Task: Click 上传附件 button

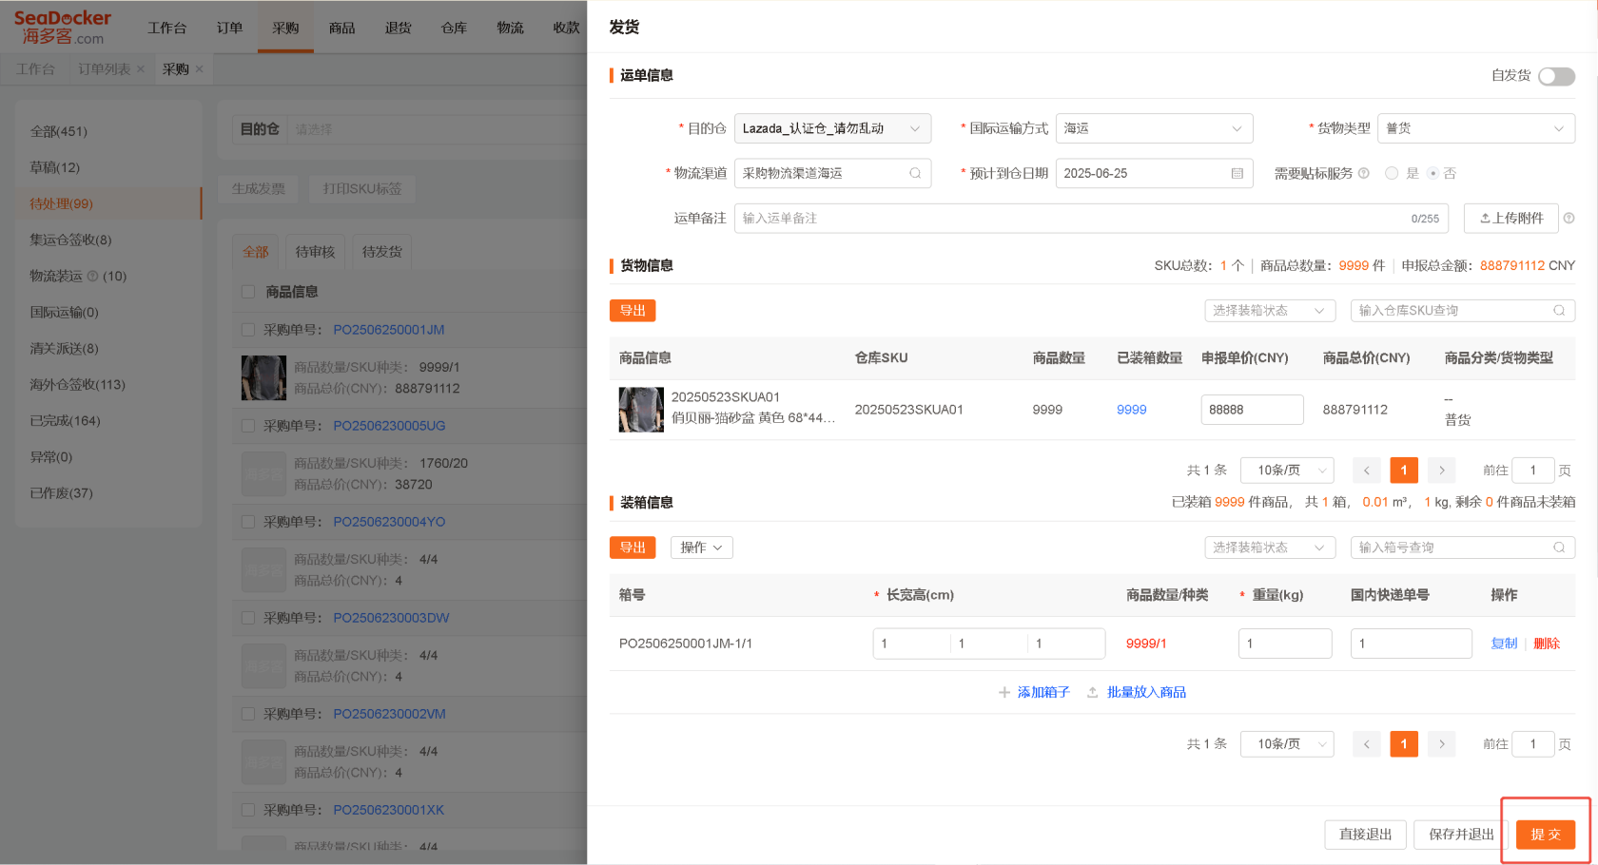Action: coord(1510,218)
